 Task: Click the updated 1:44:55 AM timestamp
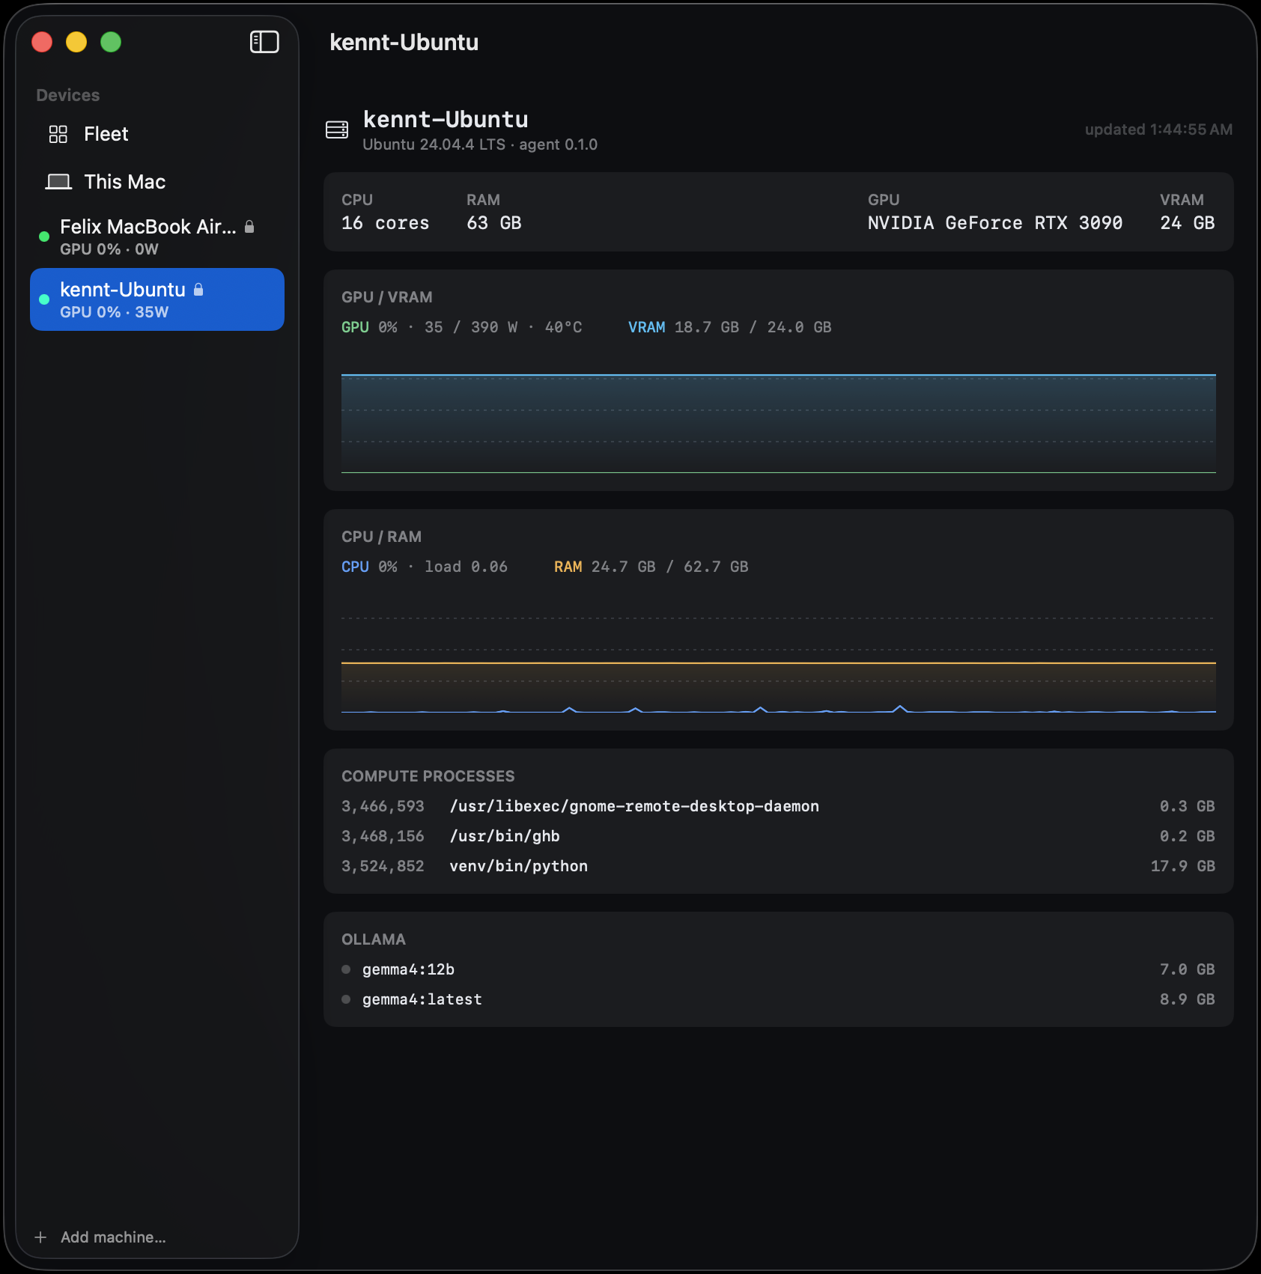click(1158, 129)
